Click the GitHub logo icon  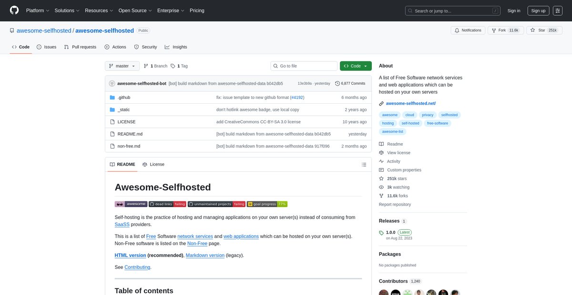click(x=14, y=10)
